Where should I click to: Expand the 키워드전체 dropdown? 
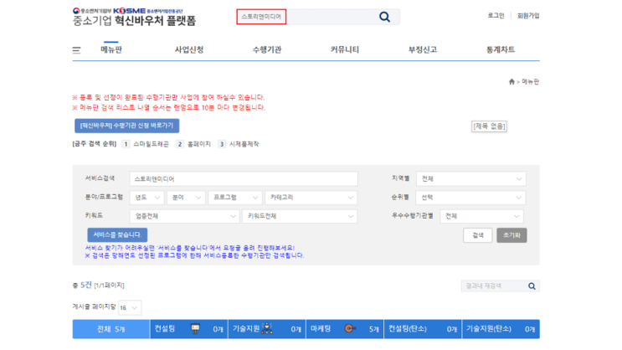click(x=300, y=216)
